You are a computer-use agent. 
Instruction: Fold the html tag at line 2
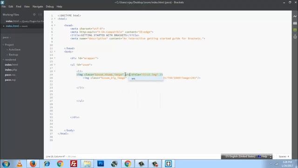(x=55, y=19)
